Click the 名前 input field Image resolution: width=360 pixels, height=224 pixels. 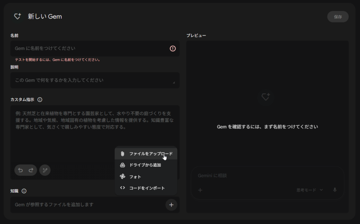pyautogui.click(x=88, y=48)
